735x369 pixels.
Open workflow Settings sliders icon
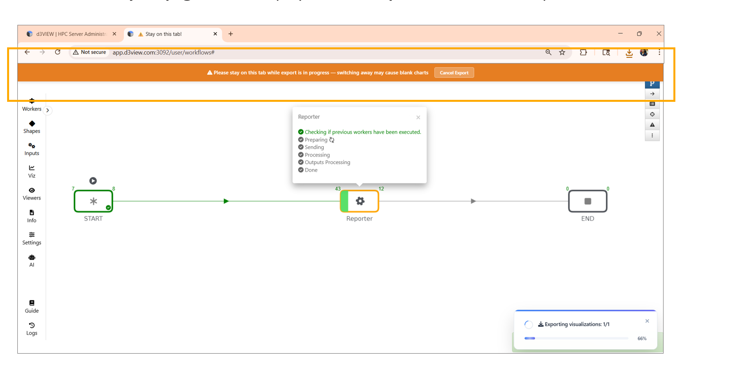pos(32,238)
